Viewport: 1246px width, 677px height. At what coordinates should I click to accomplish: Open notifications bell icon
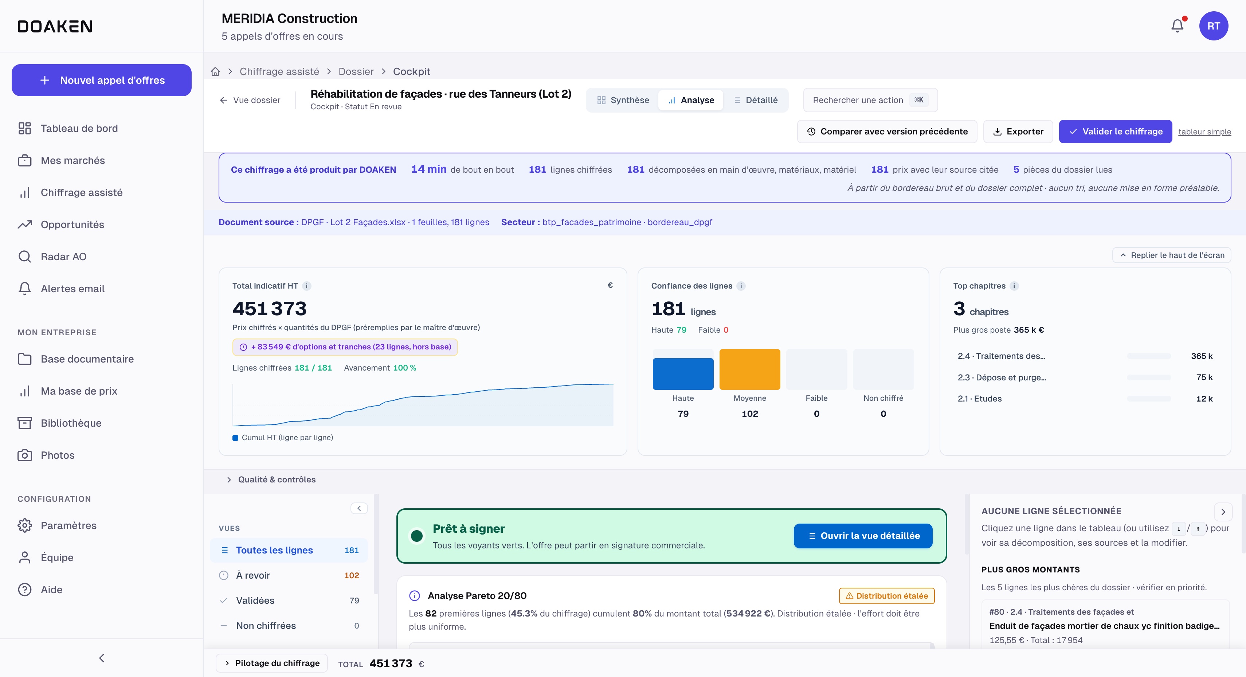1177,26
